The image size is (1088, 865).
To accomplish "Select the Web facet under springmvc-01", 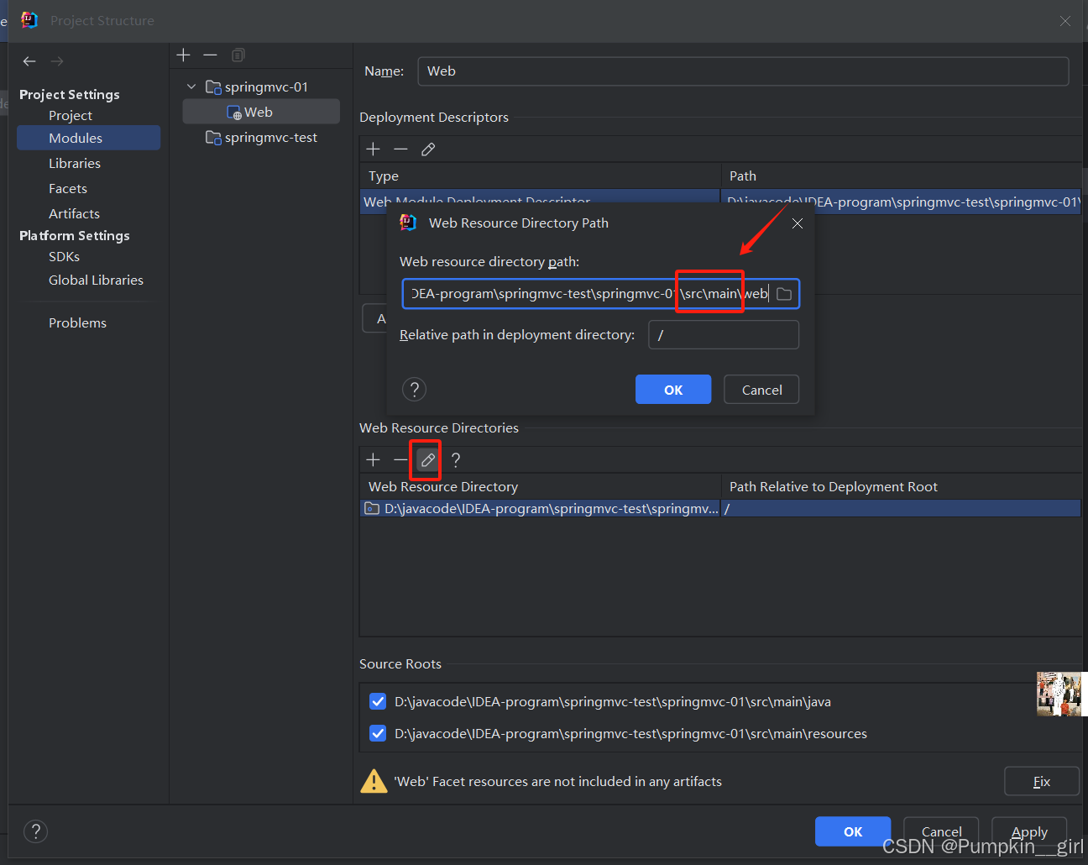I will (x=258, y=113).
